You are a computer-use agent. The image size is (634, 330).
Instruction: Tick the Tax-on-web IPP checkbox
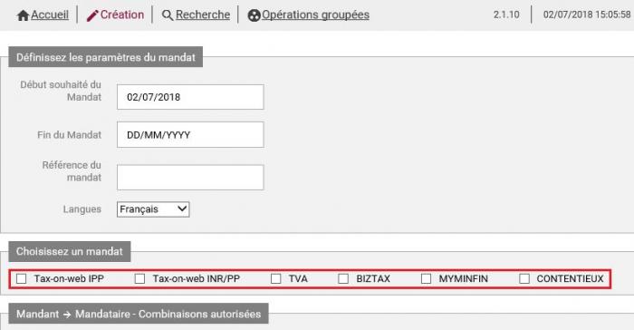click(22, 278)
